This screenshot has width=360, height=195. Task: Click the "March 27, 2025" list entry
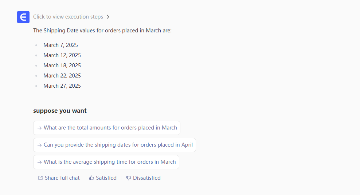(62, 86)
